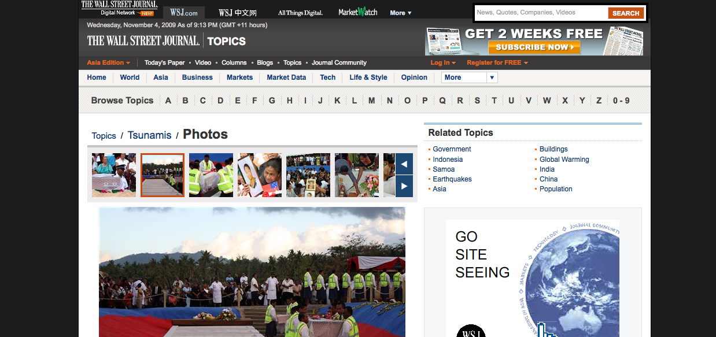Open the Indonesia related topic
716x337 pixels.
[x=448, y=160]
